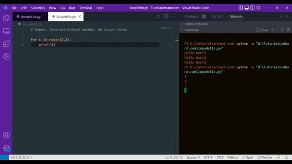The height and width of the screenshot is (164, 292).
Task: Split the editor to the right
Action: coord(166,16)
